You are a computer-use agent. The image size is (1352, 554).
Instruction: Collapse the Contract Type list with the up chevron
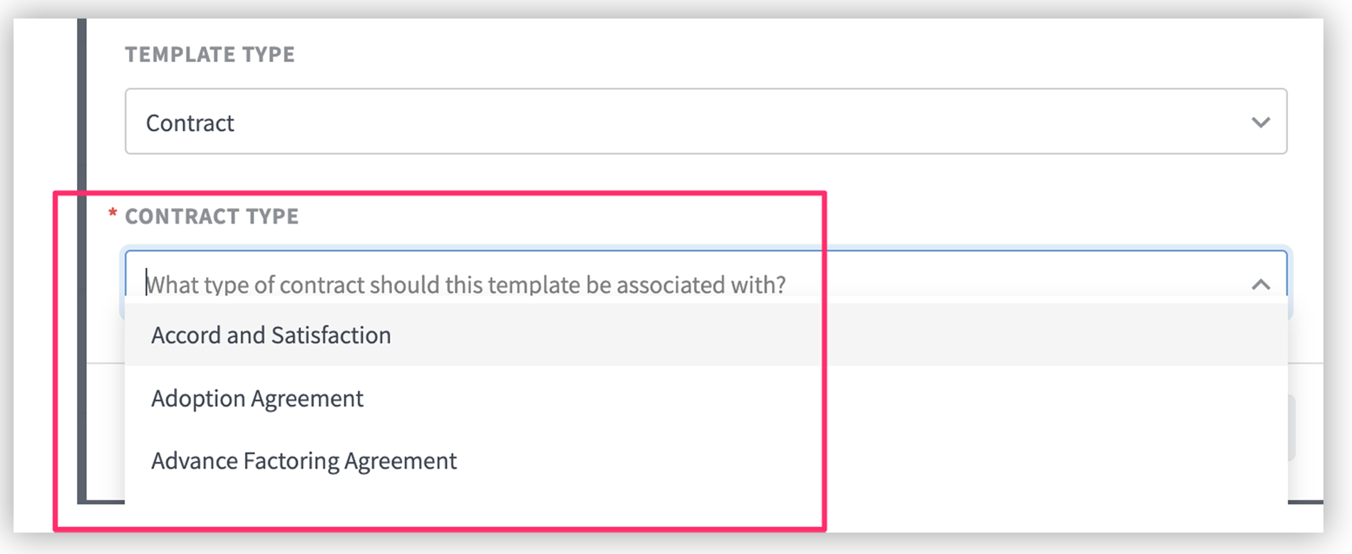click(x=1260, y=285)
